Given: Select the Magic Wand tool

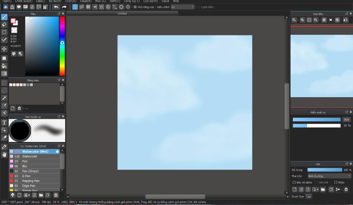Looking at the screenshot, I should pos(4,98).
